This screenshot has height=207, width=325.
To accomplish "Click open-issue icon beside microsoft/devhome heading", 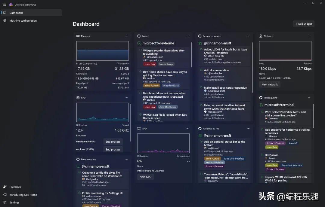I will [x=139, y=43].
